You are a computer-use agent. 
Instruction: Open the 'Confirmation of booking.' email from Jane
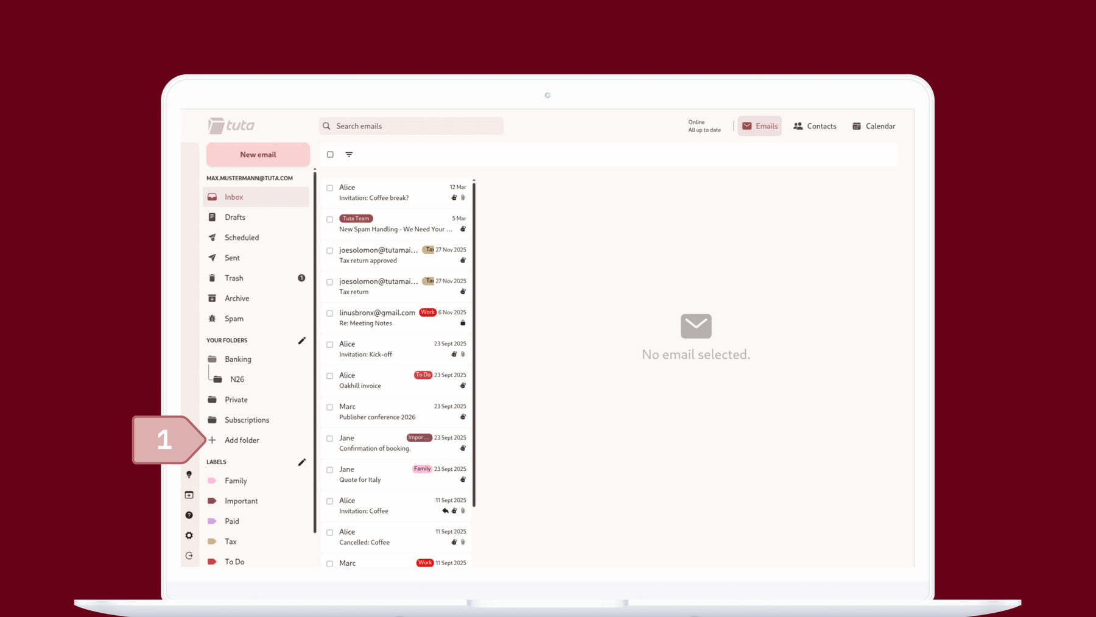[x=396, y=443]
